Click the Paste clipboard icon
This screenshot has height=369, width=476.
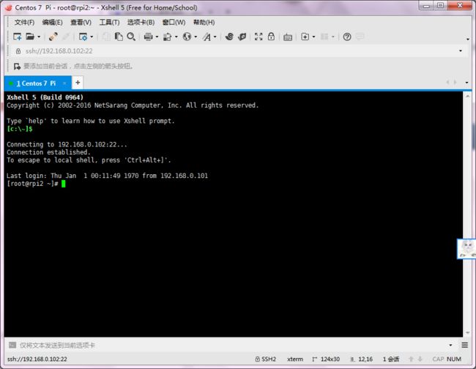[x=119, y=37]
